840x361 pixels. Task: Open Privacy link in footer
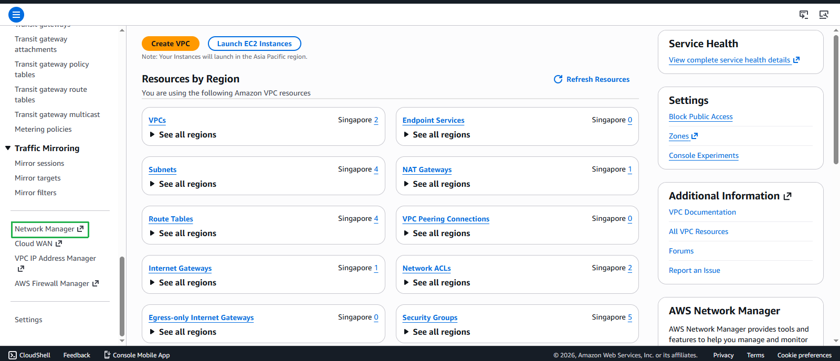pyautogui.click(x=723, y=355)
